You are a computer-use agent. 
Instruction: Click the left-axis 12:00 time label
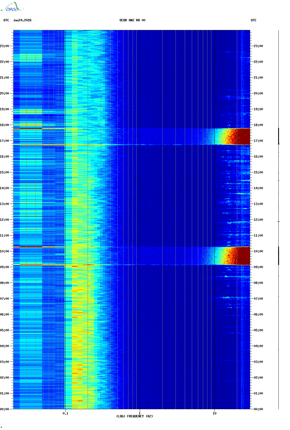(x=4, y=220)
